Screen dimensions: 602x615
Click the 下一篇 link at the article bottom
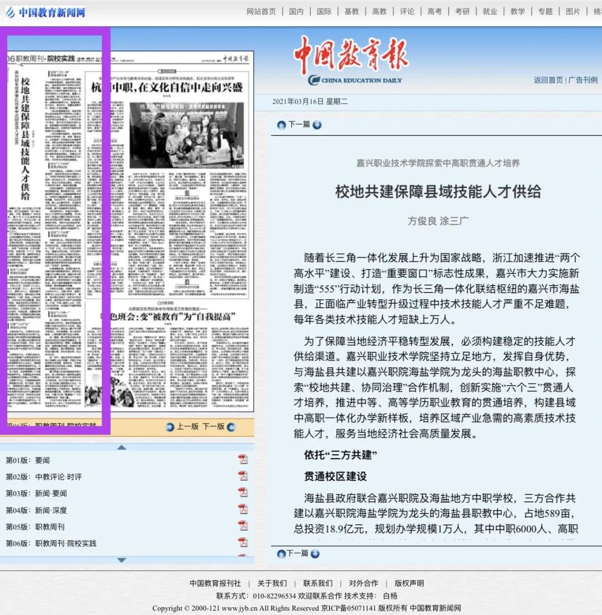(x=297, y=553)
